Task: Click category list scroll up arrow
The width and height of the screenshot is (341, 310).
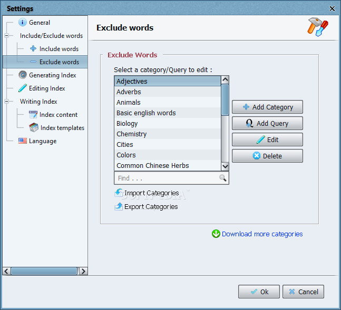Action: point(225,79)
